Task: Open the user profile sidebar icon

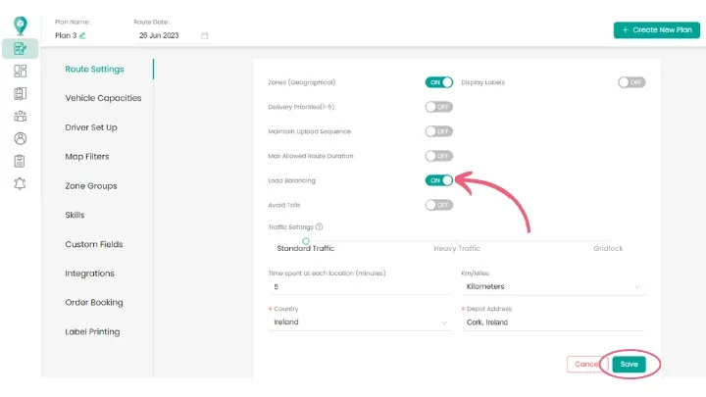Action: tap(21, 138)
